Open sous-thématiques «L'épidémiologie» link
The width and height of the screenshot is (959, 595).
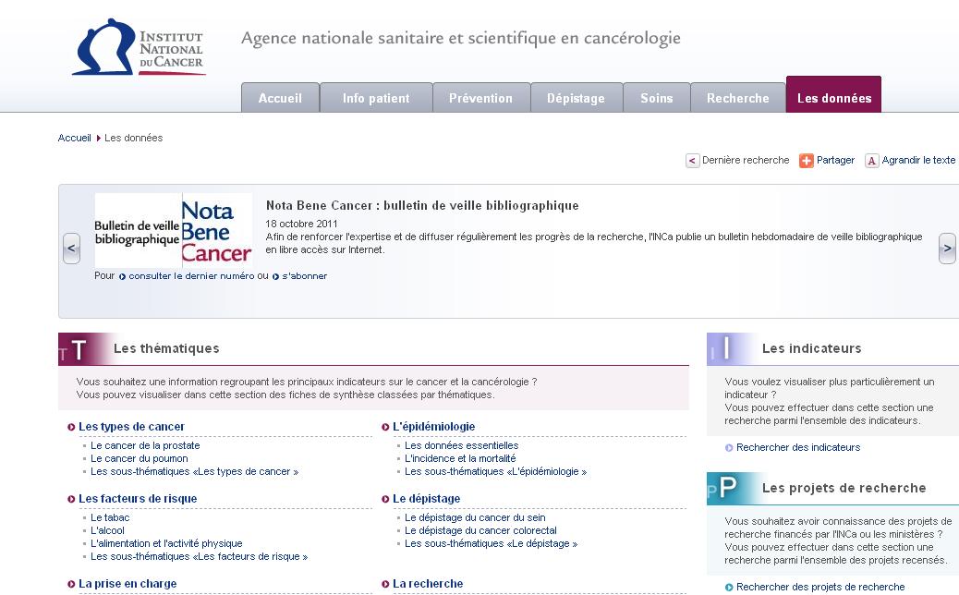point(495,471)
